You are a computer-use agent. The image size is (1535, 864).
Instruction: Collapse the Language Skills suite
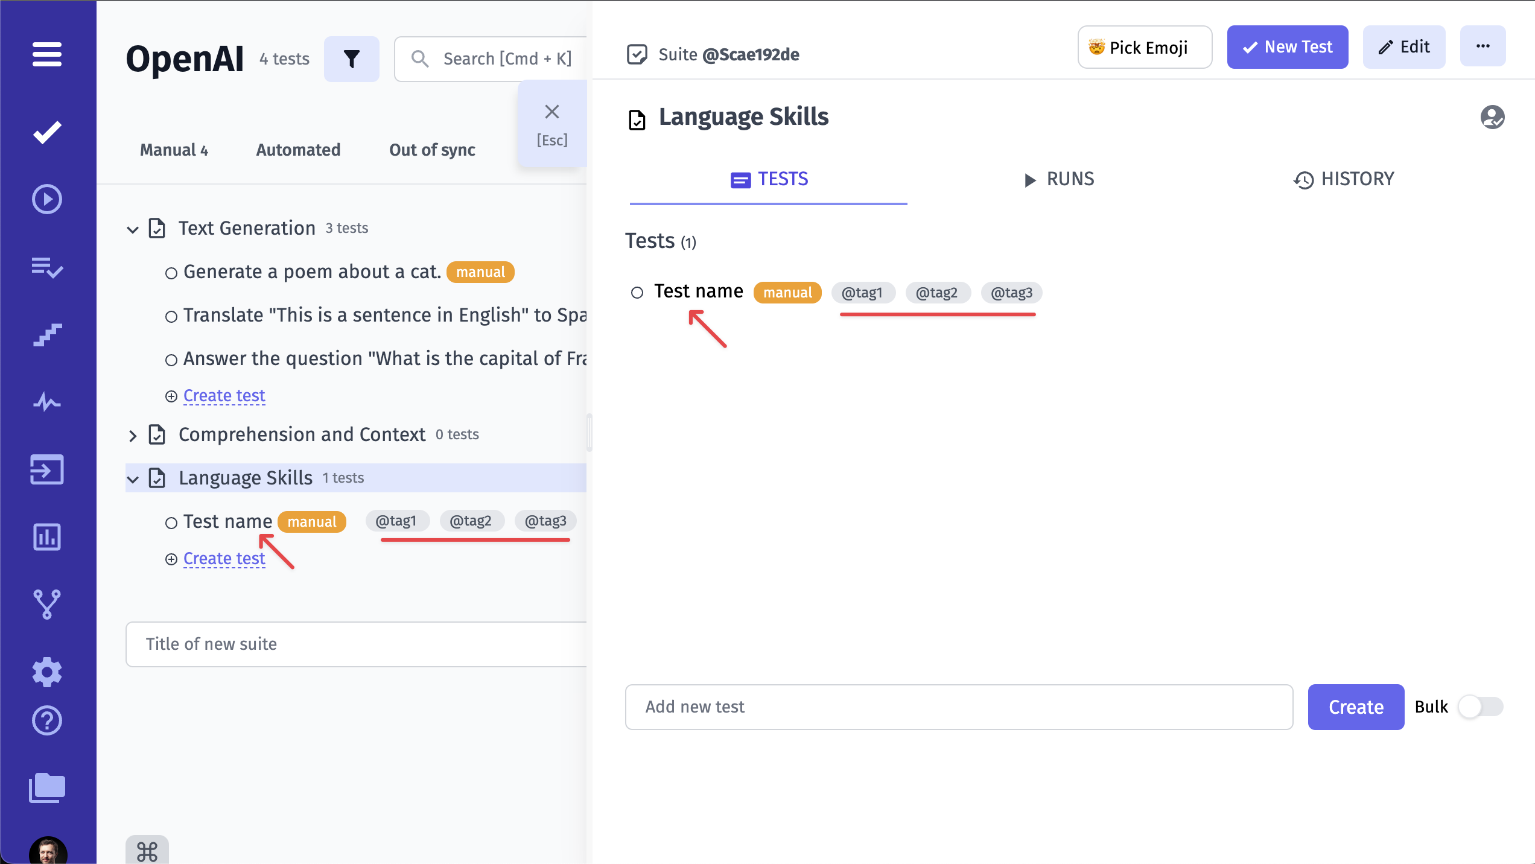click(x=132, y=477)
